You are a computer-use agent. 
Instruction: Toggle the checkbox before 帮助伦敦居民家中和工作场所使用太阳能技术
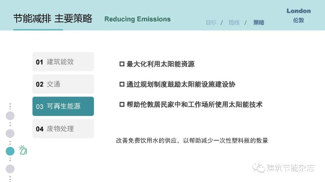tap(122, 105)
